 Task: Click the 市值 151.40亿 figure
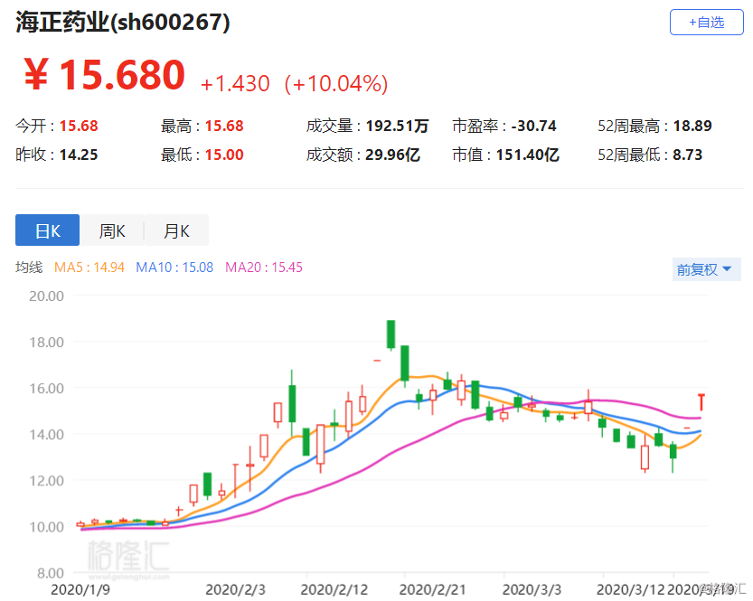pos(527,155)
